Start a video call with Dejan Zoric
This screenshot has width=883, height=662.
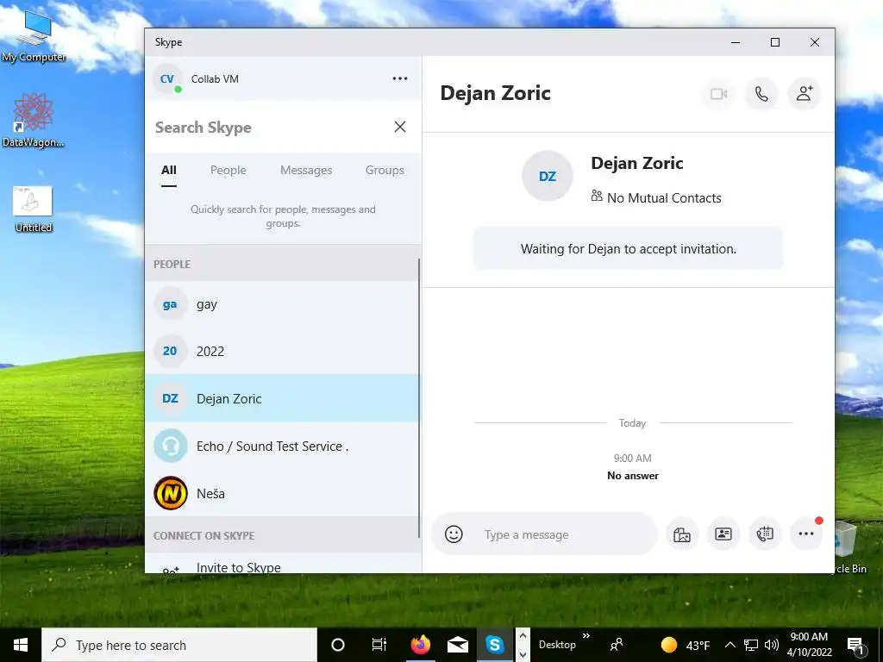click(x=718, y=94)
